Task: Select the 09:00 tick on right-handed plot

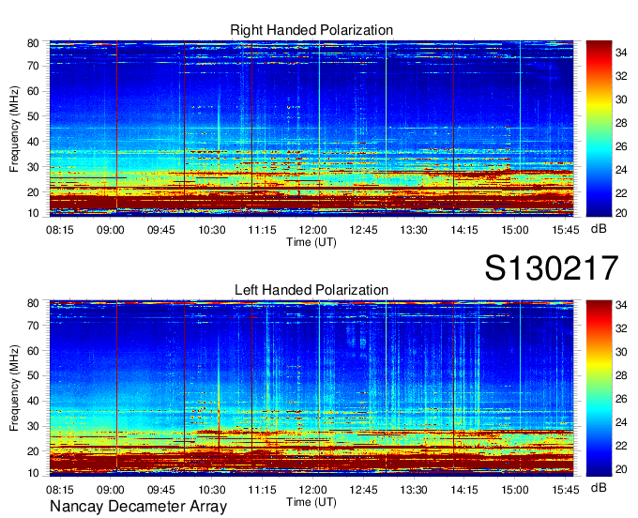Action: click(111, 230)
